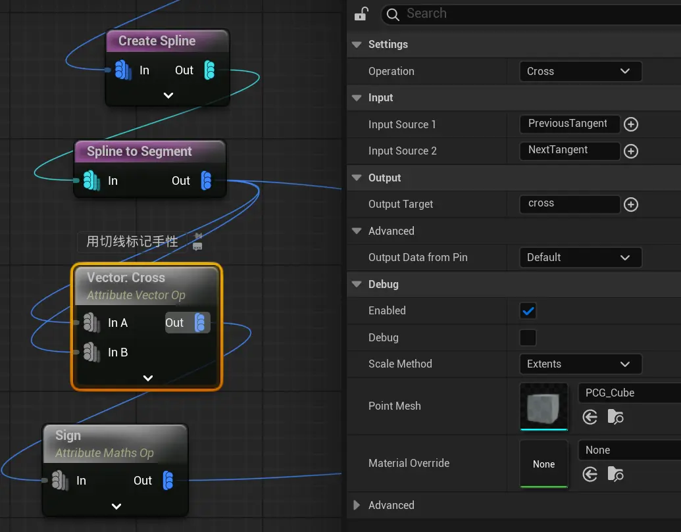Browse to PCG_Cube in Content Browser
Image resolution: width=681 pixels, height=532 pixels.
click(x=615, y=417)
